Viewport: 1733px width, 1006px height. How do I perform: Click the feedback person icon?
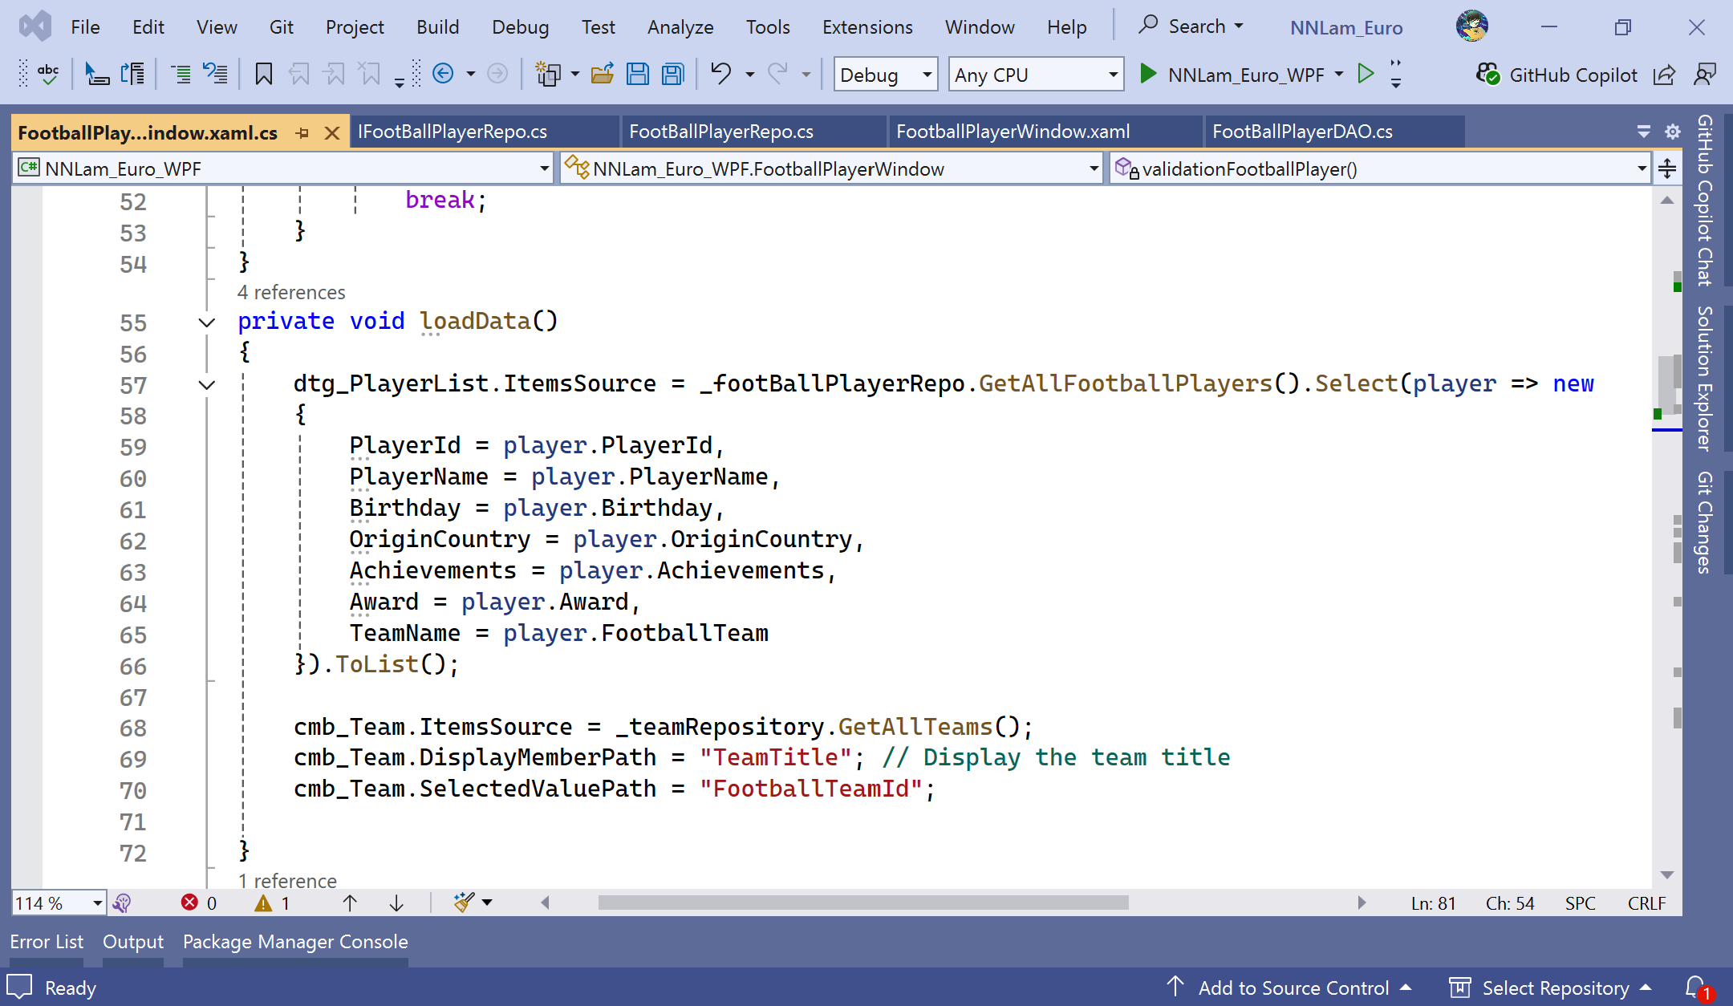[1705, 75]
